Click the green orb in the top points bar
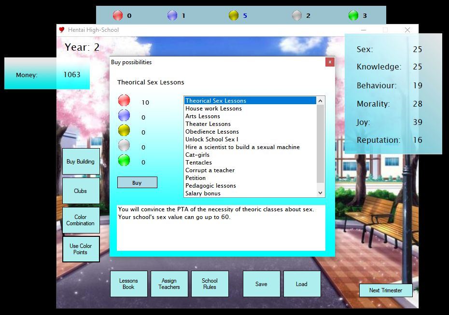 pos(353,15)
